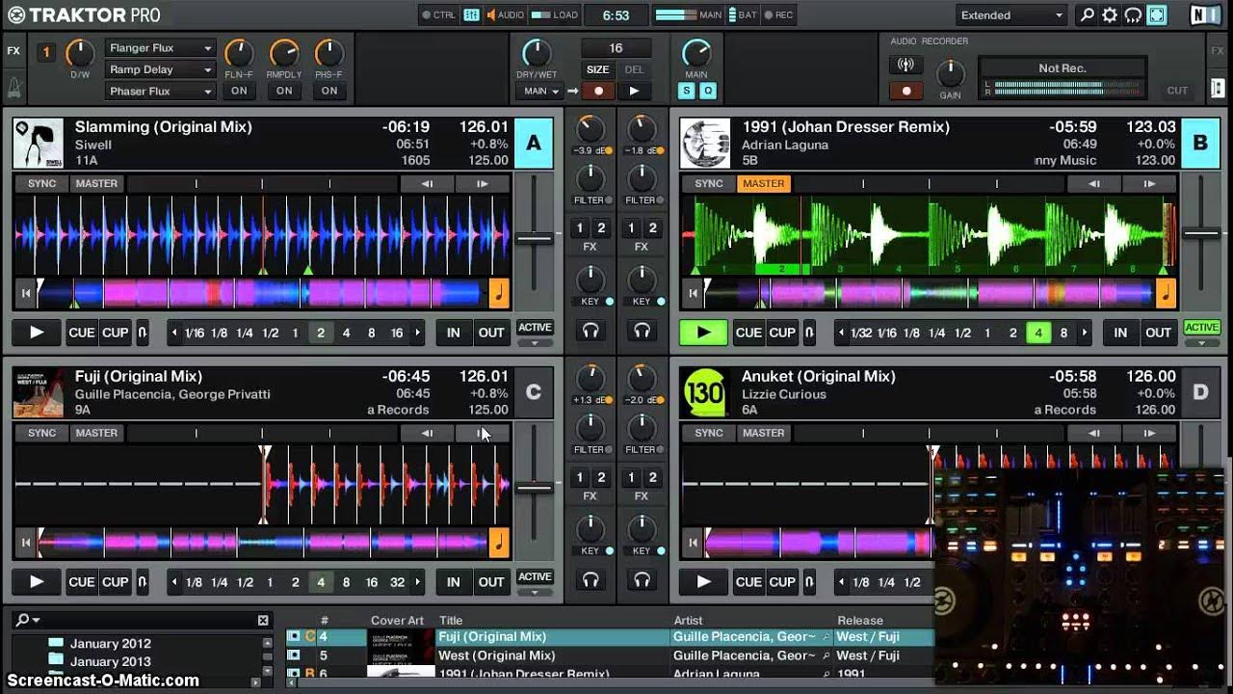Click Deck A tempo bend left arrow

(427, 183)
